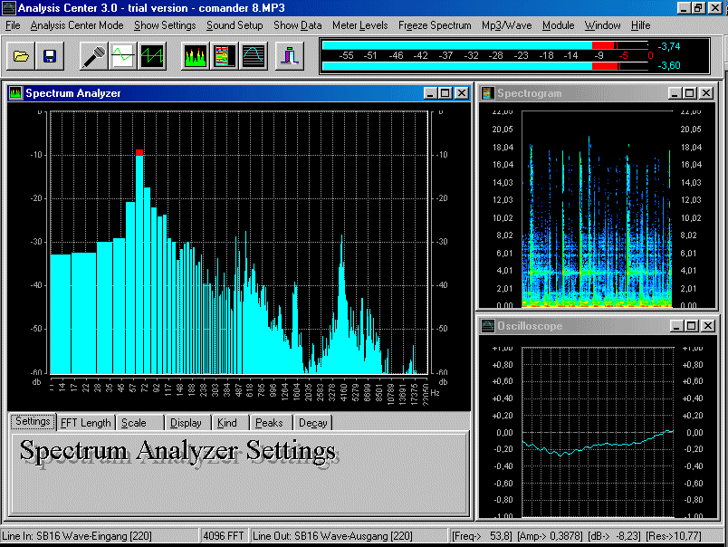Toggle Freeze Spectrum from the menu bar

click(435, 25)
